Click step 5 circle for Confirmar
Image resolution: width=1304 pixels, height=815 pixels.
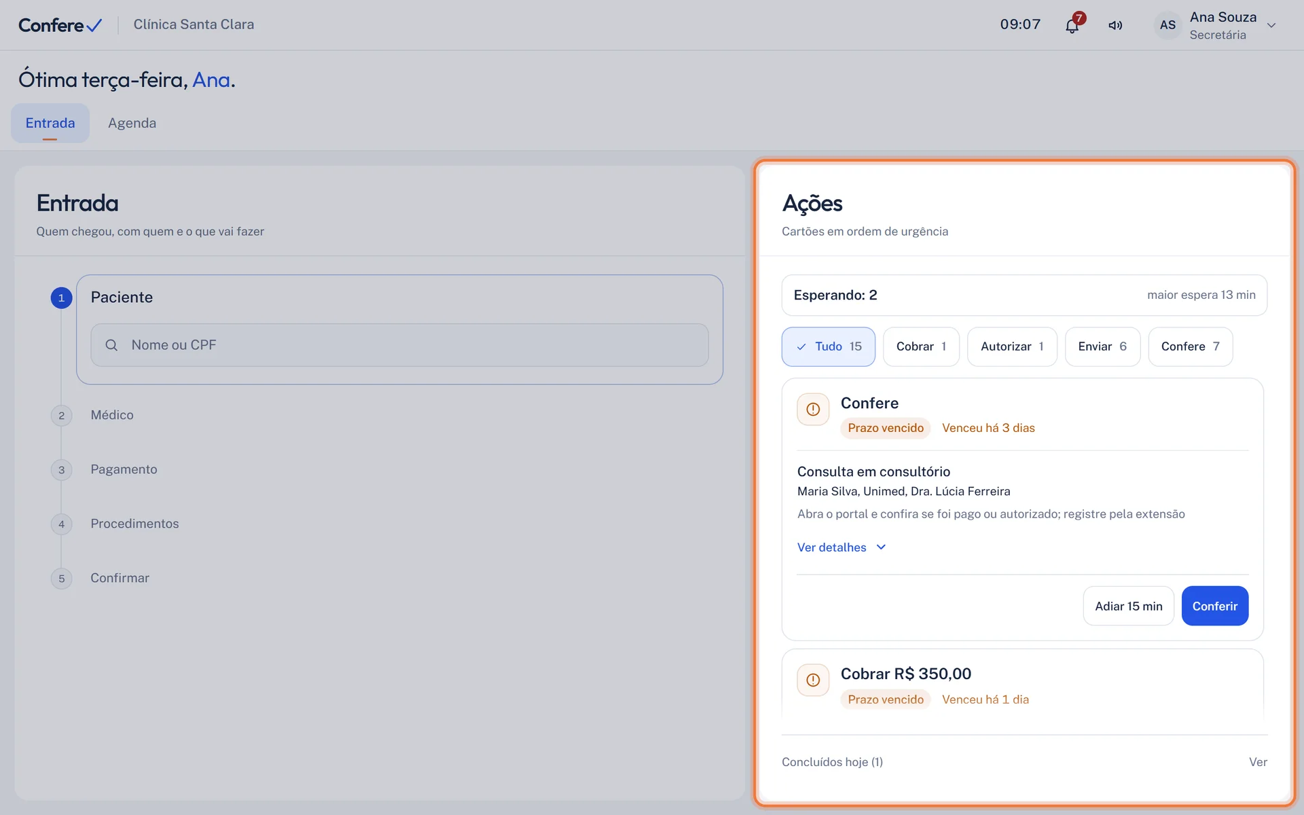tap(61, 579)
